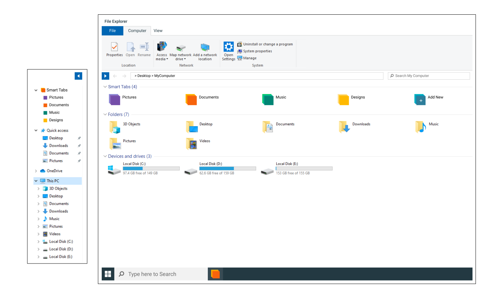Select the Music folder in Folders section
The width and height of the screenshot is (493, 297).
click(x=427, y=127)
